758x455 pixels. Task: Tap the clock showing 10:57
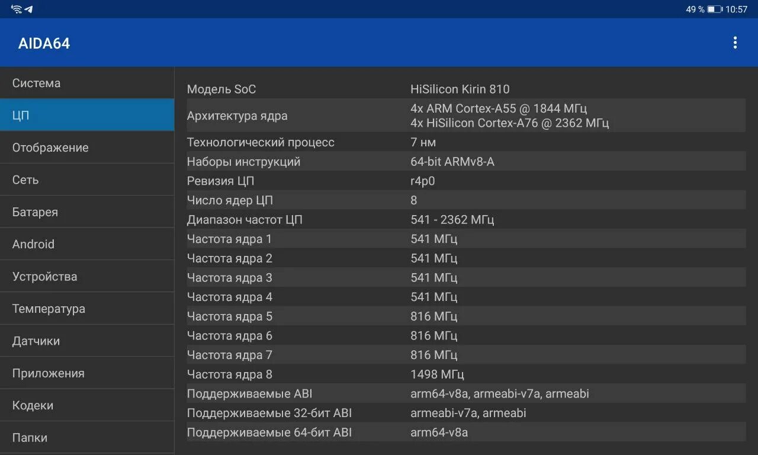tap(736, 9)
